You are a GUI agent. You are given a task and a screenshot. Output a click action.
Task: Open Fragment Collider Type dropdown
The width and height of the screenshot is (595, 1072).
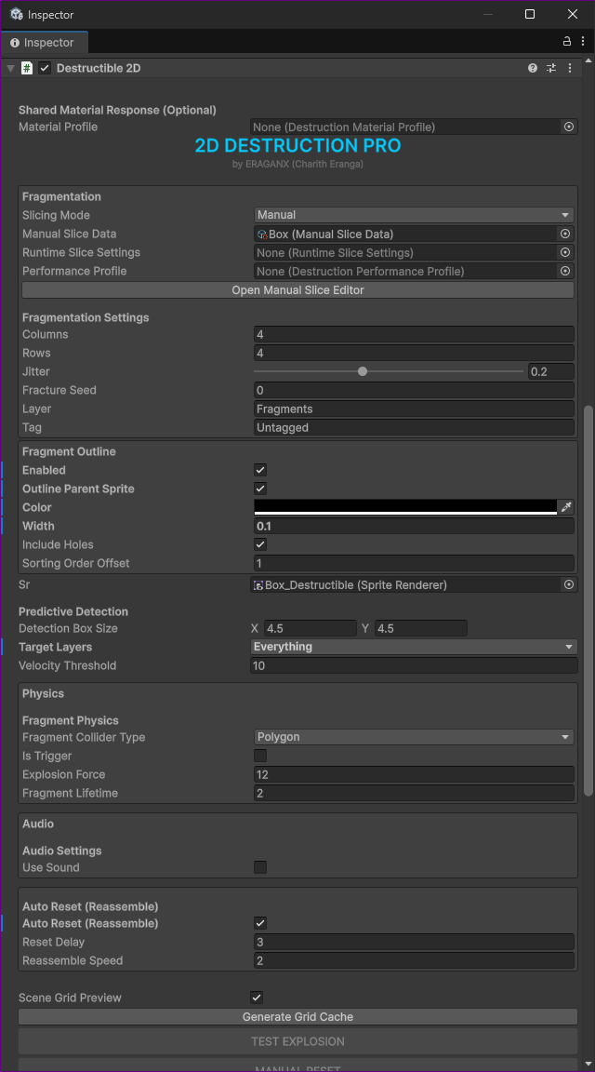tap(414, 737)
